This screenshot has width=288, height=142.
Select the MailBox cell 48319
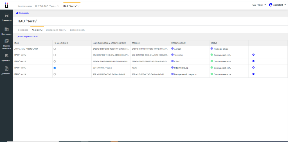(x=150, y=68)
